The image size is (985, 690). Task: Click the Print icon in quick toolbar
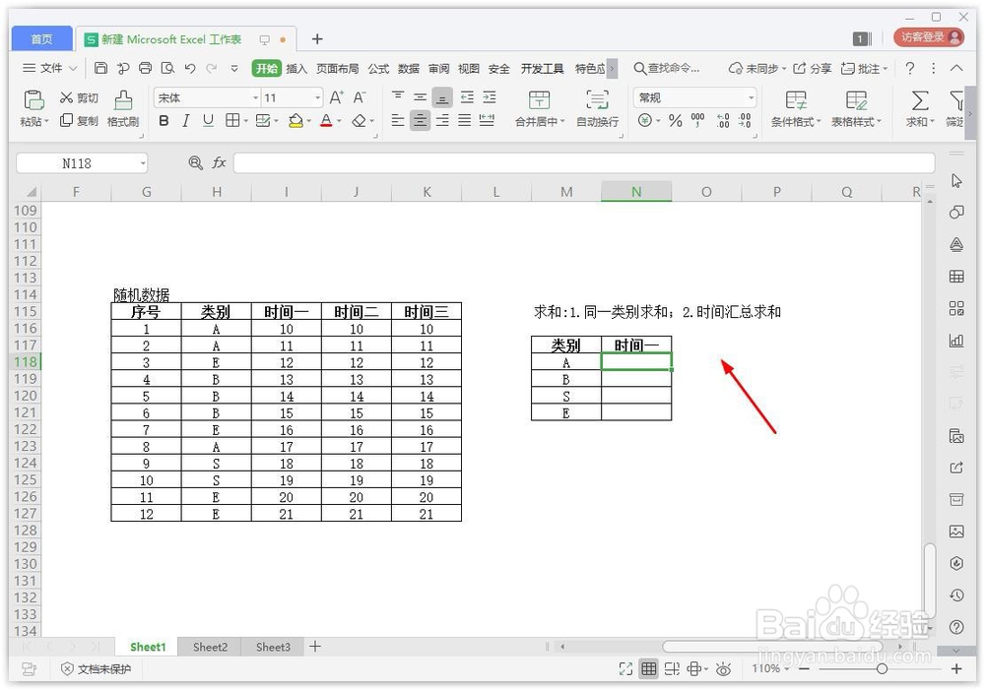(145, 68)
